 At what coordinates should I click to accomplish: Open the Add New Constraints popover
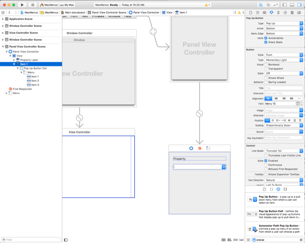[236, 240]
